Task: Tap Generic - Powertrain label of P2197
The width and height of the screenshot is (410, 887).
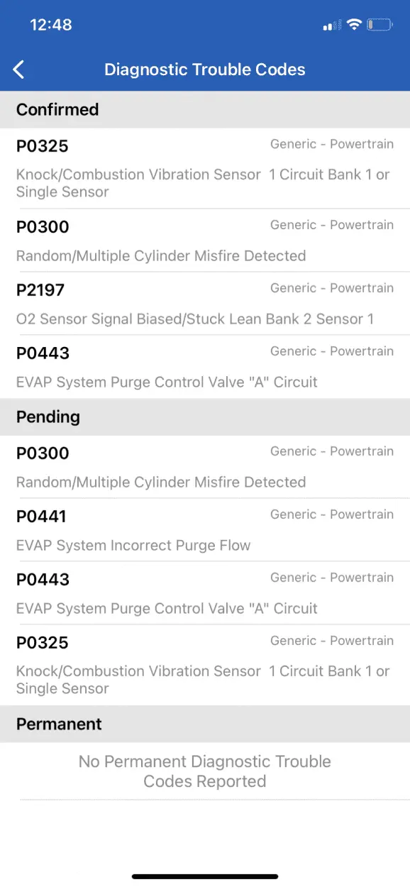Action: pos(332,288)
